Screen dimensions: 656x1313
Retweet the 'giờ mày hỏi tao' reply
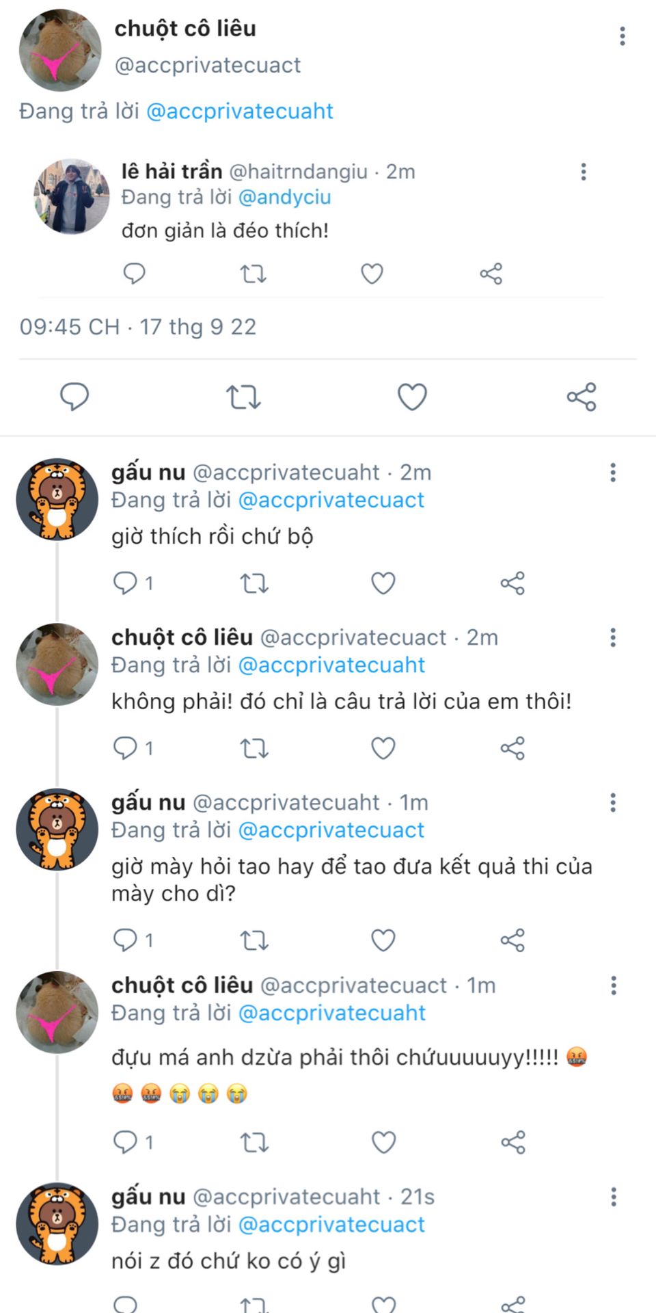[254, 940]
